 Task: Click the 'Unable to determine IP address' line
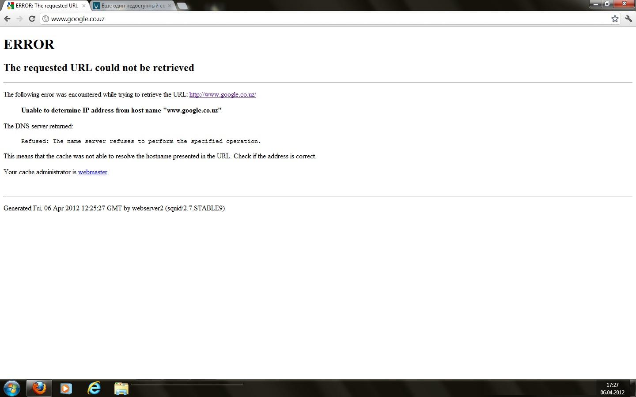click(x=121, y=110)
